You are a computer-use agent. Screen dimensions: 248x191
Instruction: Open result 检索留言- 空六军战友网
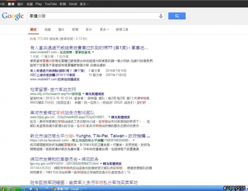click(53, 90)
